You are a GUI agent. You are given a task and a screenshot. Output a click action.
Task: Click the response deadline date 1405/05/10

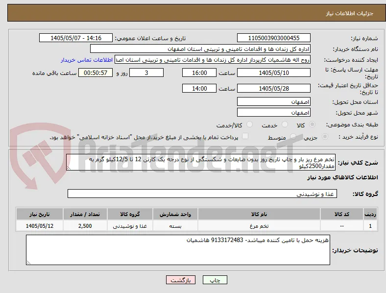tap(273, 73)
